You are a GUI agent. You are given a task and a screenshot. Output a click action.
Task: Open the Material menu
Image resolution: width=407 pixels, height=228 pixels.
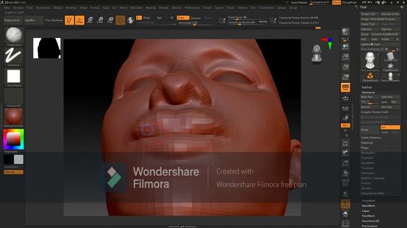coord(151,8)
